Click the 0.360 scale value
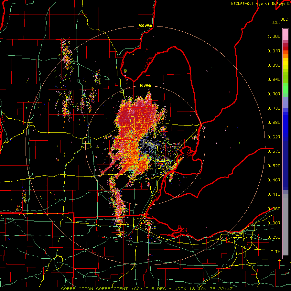Image resolution: width=291 pixels, height=291 pixels. 274,209
